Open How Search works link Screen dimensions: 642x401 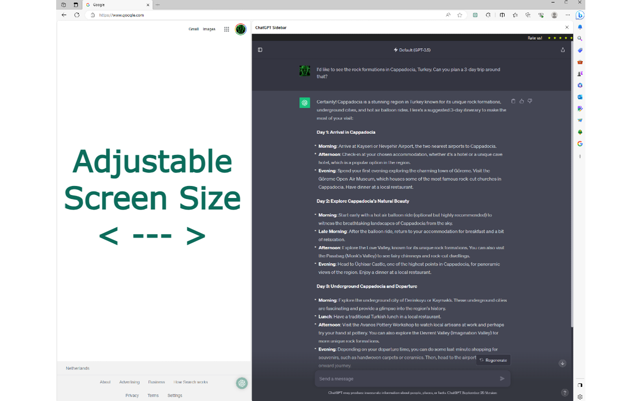pyautogui.click(x=191, y=382)
